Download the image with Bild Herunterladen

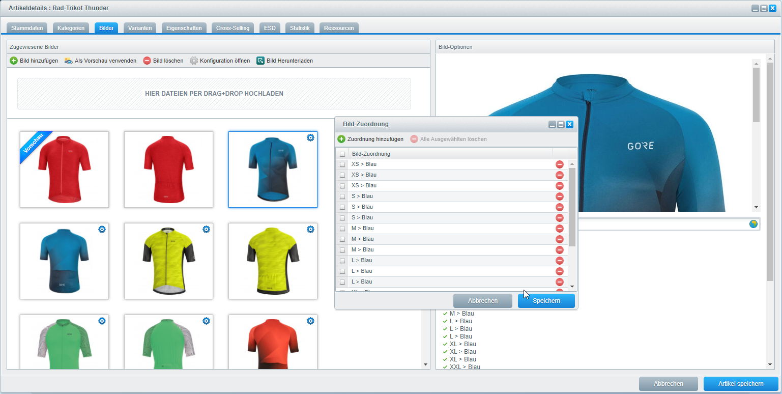tap(285, 61)
